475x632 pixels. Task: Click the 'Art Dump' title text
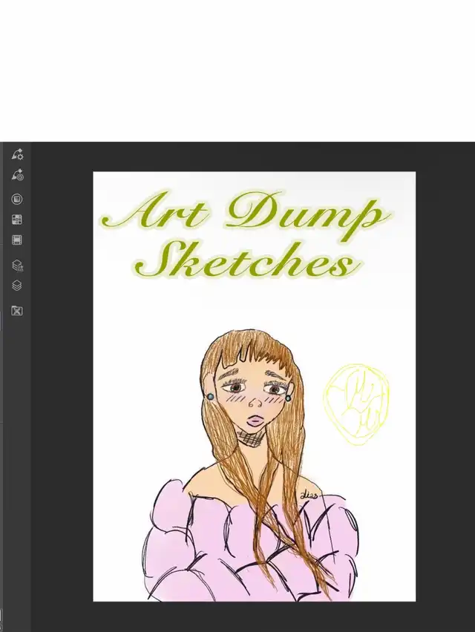click(245, 214)
